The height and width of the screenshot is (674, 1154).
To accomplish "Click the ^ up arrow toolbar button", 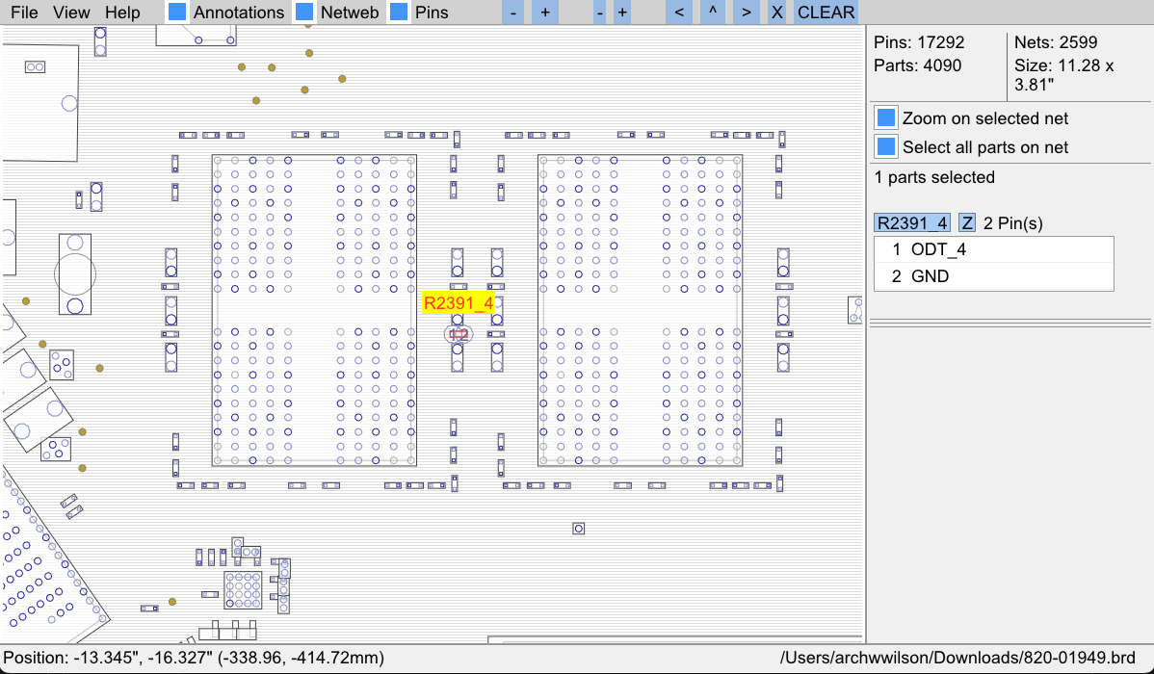I will (713, 13).
